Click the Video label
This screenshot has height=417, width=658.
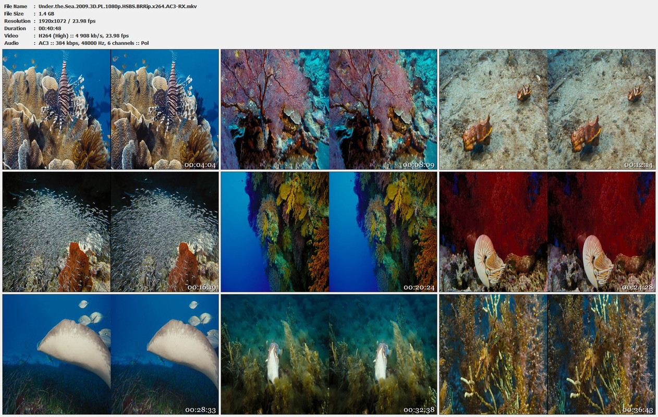click(x=11, y=35)
